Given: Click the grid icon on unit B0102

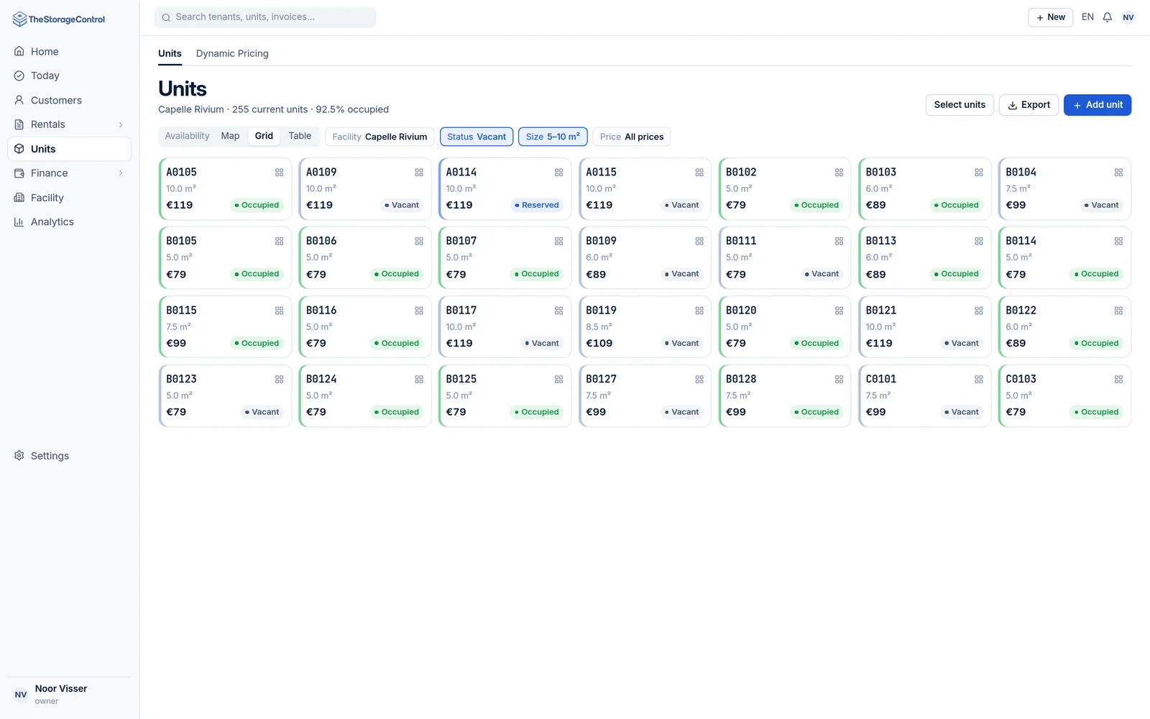Looking at the screenshot, I should point(839,173).
